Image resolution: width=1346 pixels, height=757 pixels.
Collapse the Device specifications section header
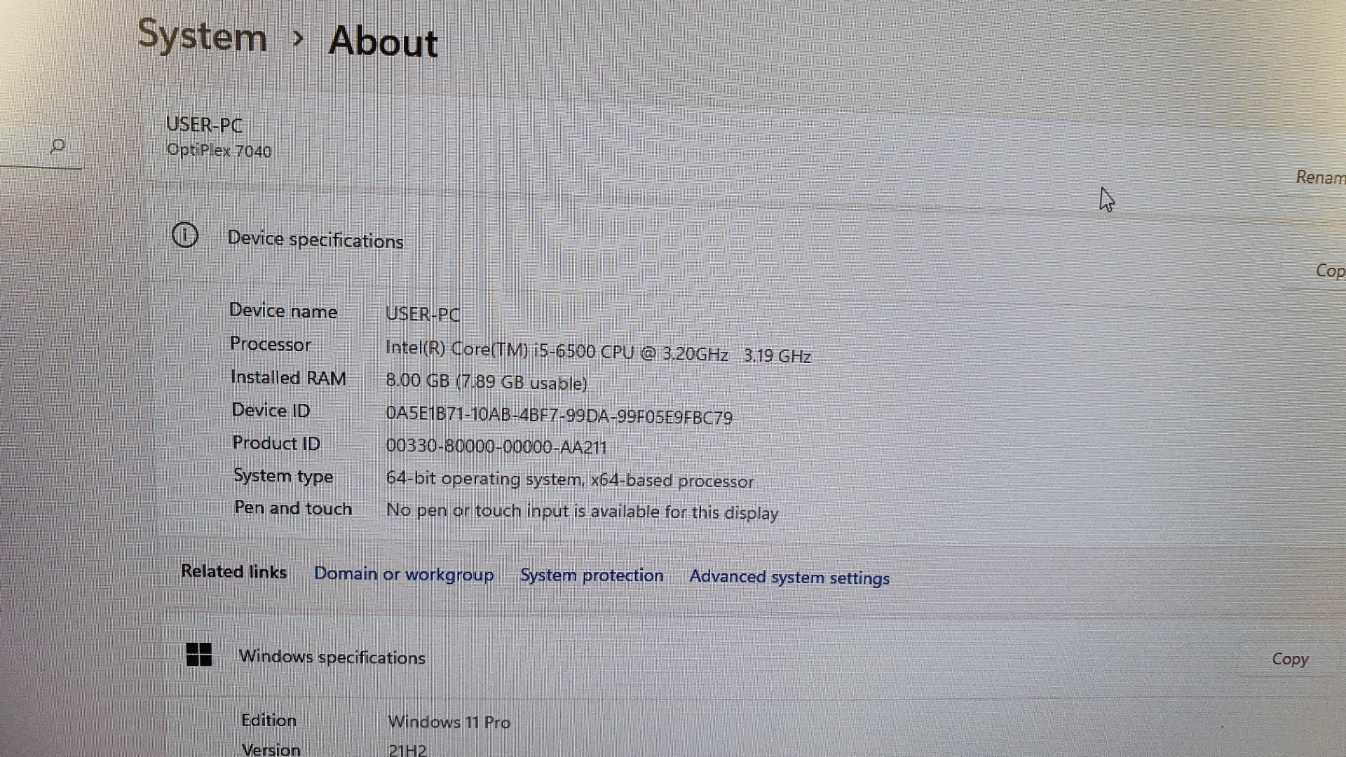(x=315, y=240)
